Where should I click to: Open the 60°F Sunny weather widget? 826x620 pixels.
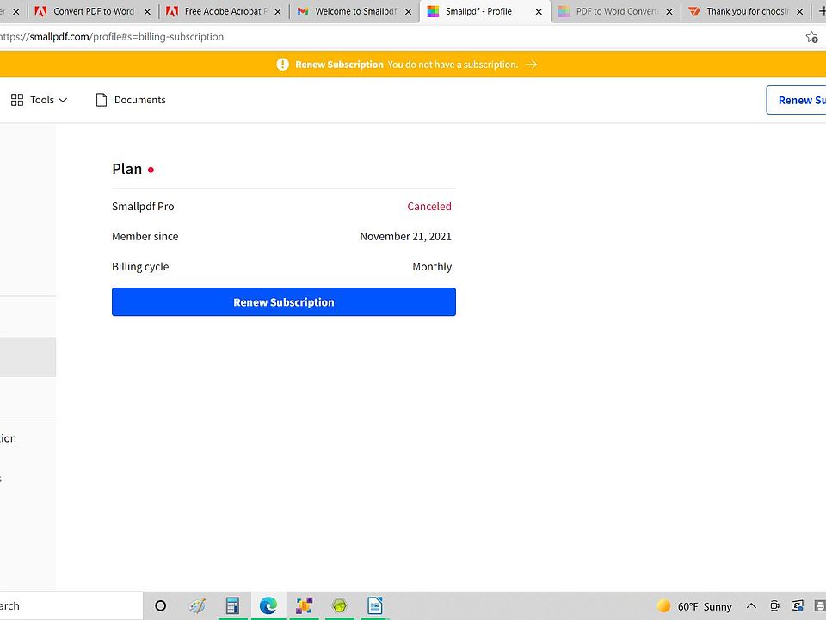click(694, 606)
